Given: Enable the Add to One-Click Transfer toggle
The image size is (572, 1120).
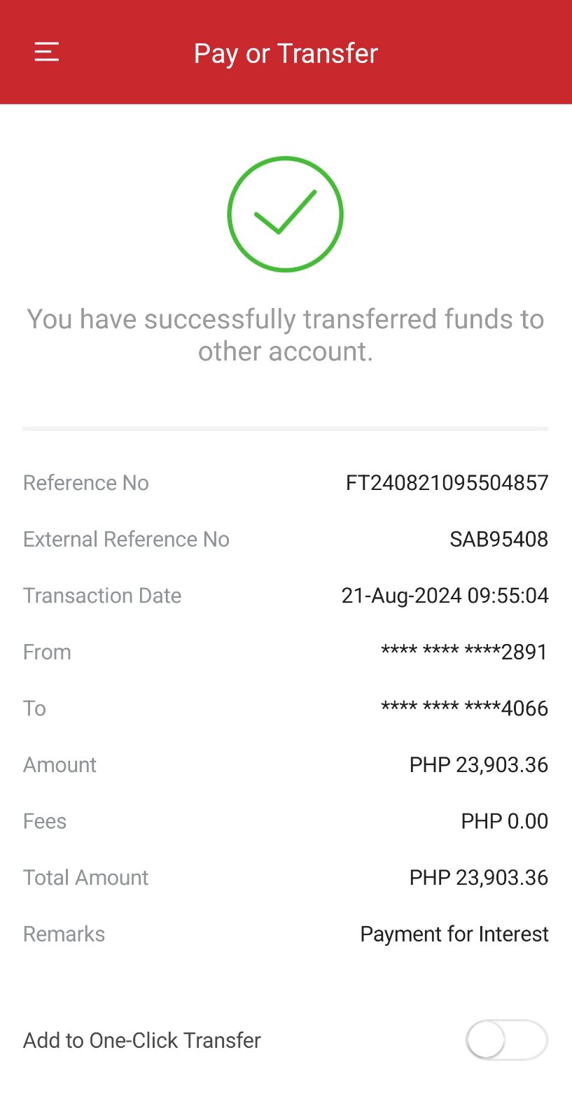Looking at the screenshot, I should point(506,1040).
